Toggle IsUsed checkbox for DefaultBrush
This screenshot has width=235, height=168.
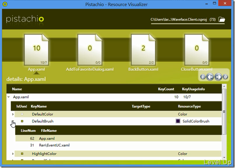[x=22, y=121]
